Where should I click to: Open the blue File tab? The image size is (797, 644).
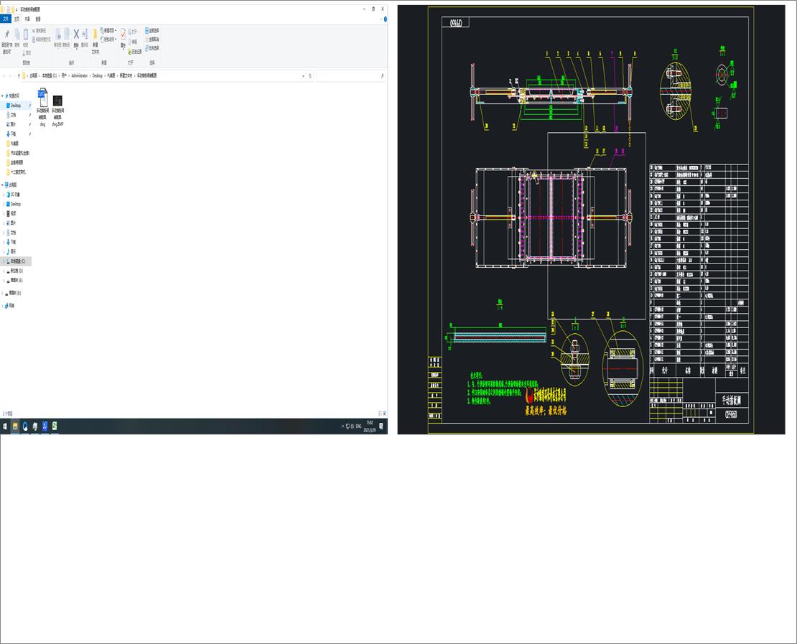coord(6,19)
